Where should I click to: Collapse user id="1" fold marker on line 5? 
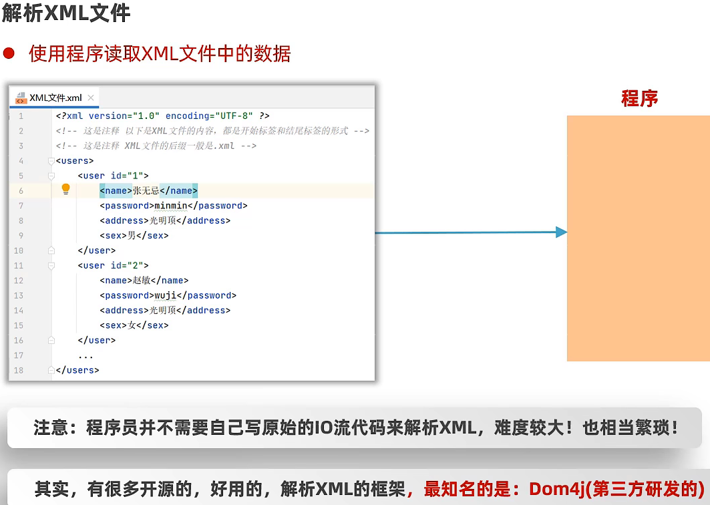(51, 176)
